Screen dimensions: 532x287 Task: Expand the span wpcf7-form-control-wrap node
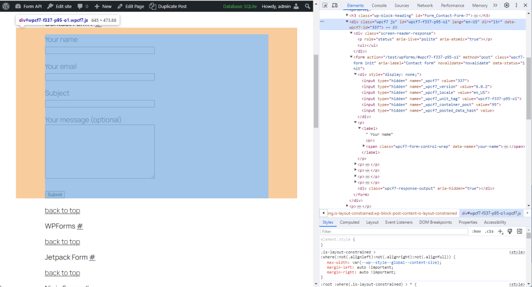click(x=364, y=146)
